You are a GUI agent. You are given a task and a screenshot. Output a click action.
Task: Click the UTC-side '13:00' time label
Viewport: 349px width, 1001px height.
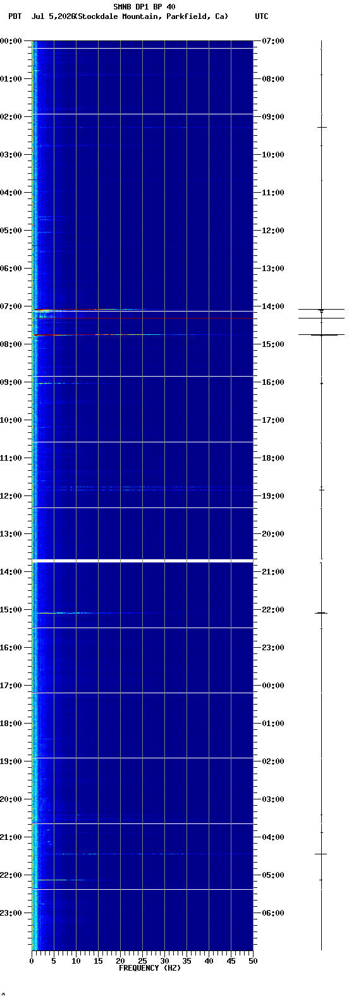[273, 269]
